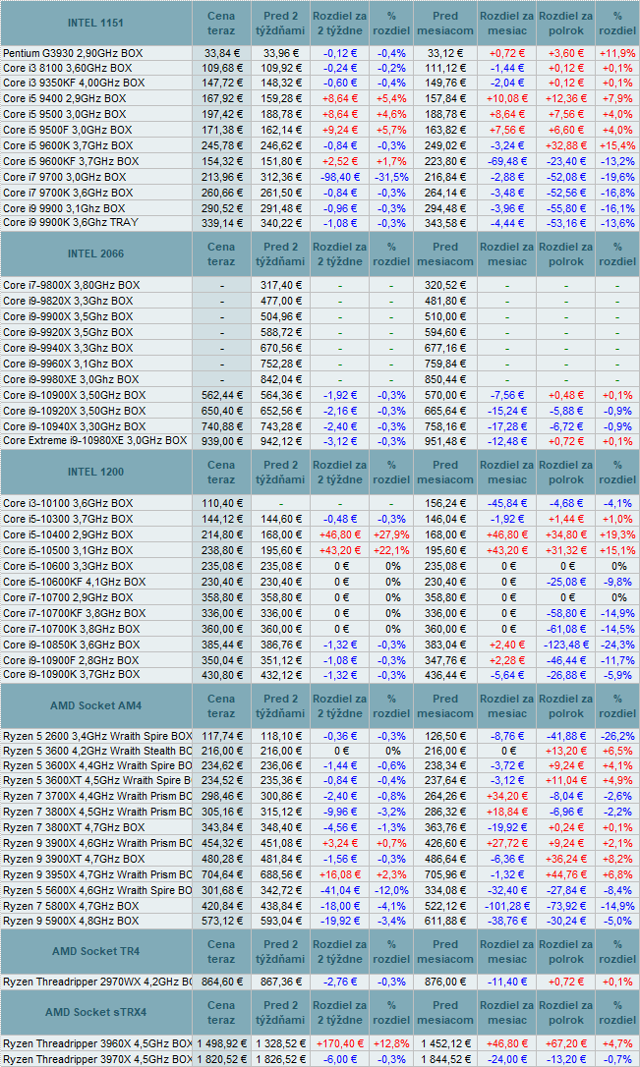Select the Pentium G3930 2,90GHz BOX row name
Screen dimensions: 640x1067
pyautogui.click(x=73, y=52)
